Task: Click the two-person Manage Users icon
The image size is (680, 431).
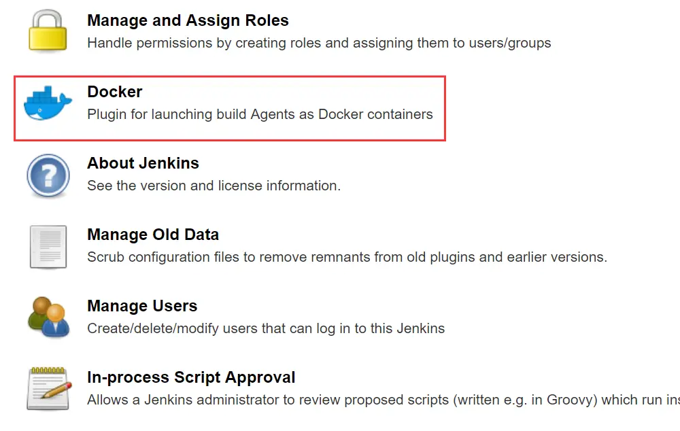Action: tap(48, 317)
